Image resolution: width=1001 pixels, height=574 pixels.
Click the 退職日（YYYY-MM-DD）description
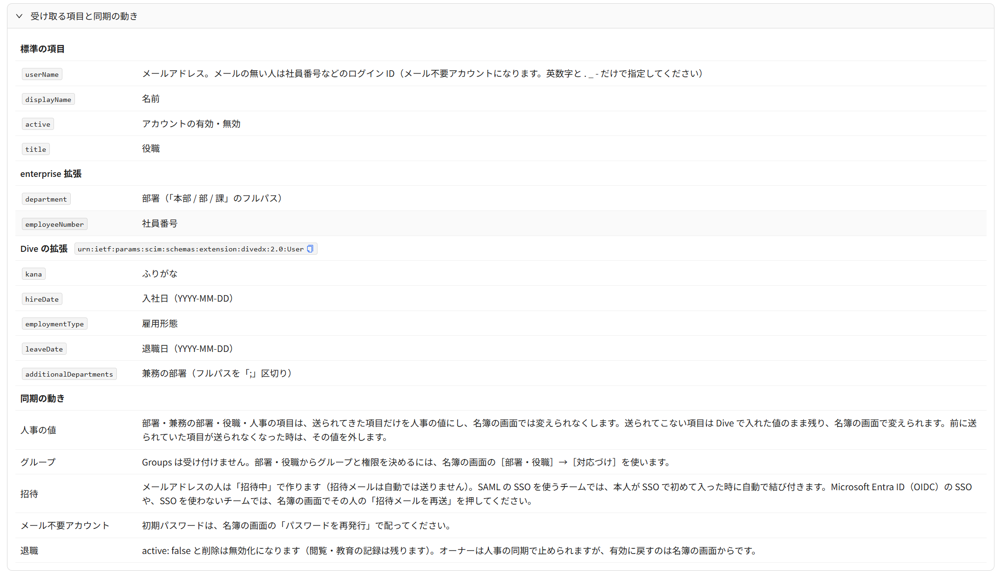[x=187, y=349]
